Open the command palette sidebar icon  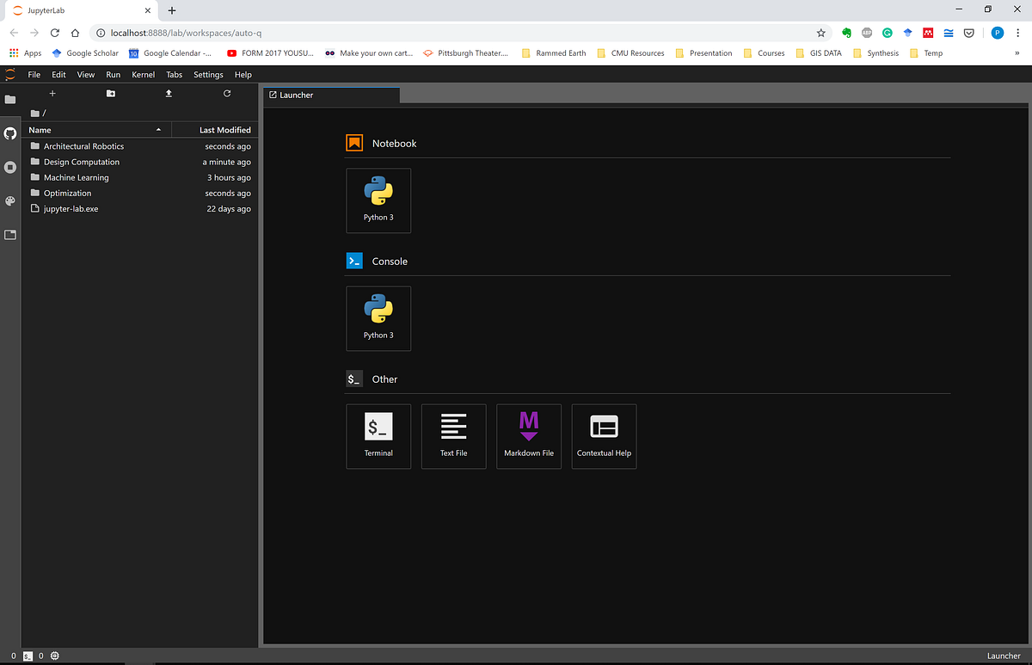pyautogui.click(x=10, y=200)
